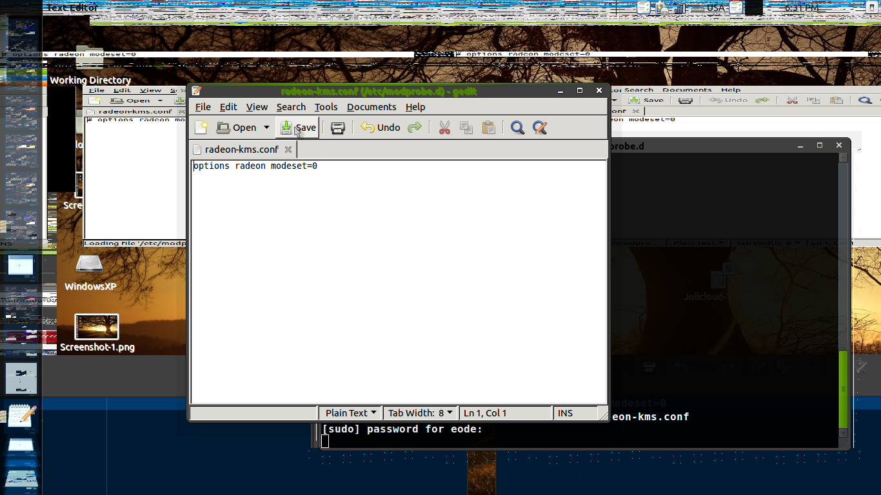
Task: Click the Save button in toolbar
Action: (x=298, y=128)
